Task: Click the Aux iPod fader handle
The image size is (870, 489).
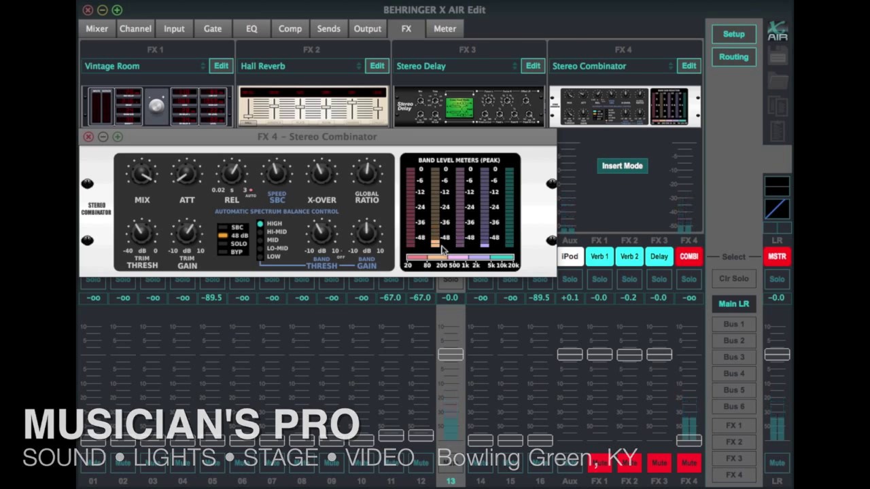Action: (x=570, y=354)
